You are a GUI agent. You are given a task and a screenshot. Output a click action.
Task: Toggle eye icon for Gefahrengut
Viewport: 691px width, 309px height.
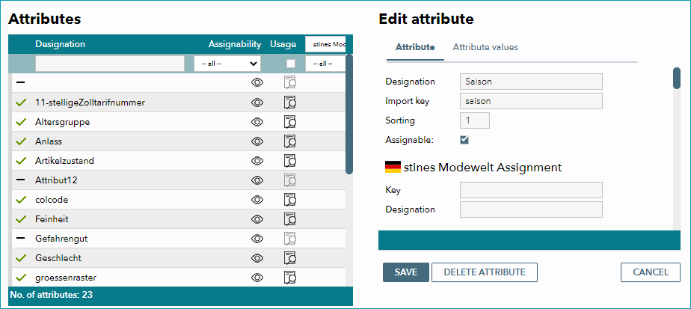click(257, 238)
